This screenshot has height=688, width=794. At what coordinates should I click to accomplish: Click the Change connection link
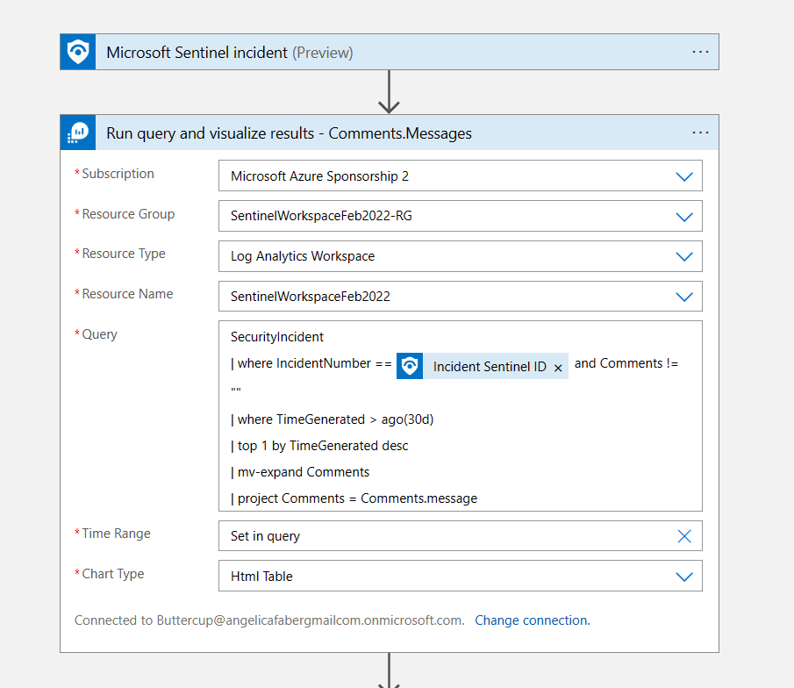point(532,620)
